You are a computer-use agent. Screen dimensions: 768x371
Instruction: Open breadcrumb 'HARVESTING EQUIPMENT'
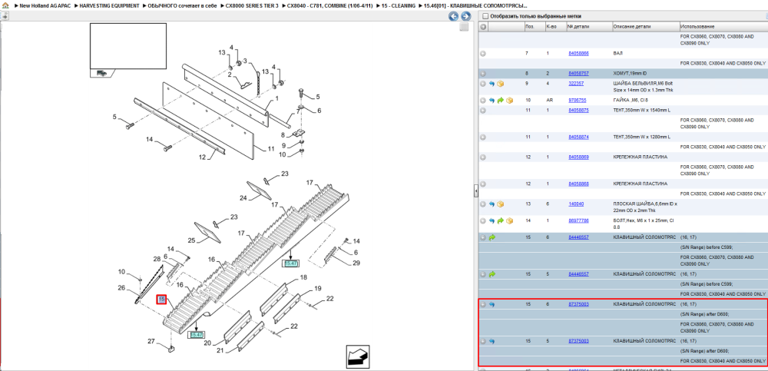tap(109, 6)
